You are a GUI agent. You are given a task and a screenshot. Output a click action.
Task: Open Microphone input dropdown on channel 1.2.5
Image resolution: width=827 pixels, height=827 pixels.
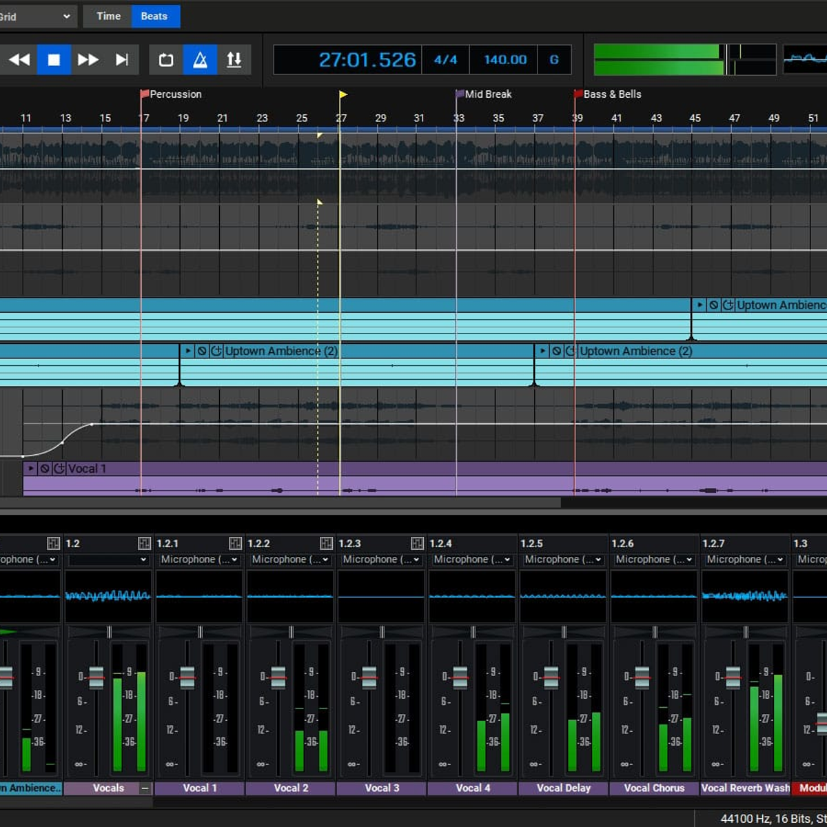coord(562,560)
